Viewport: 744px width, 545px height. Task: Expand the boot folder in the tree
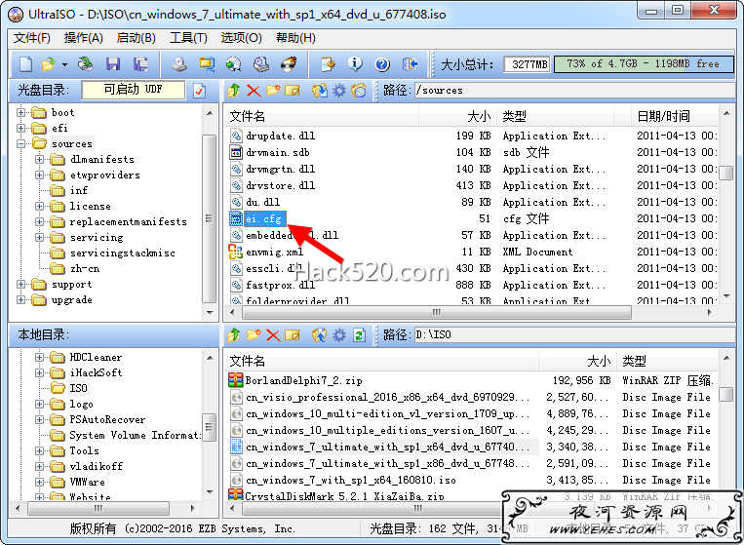[x=20, y=112]
